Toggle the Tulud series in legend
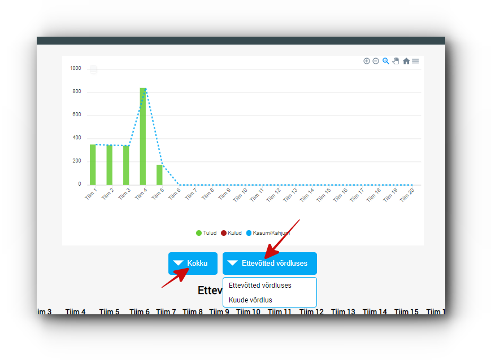This screenshot has width=491, height=360. 206,233
